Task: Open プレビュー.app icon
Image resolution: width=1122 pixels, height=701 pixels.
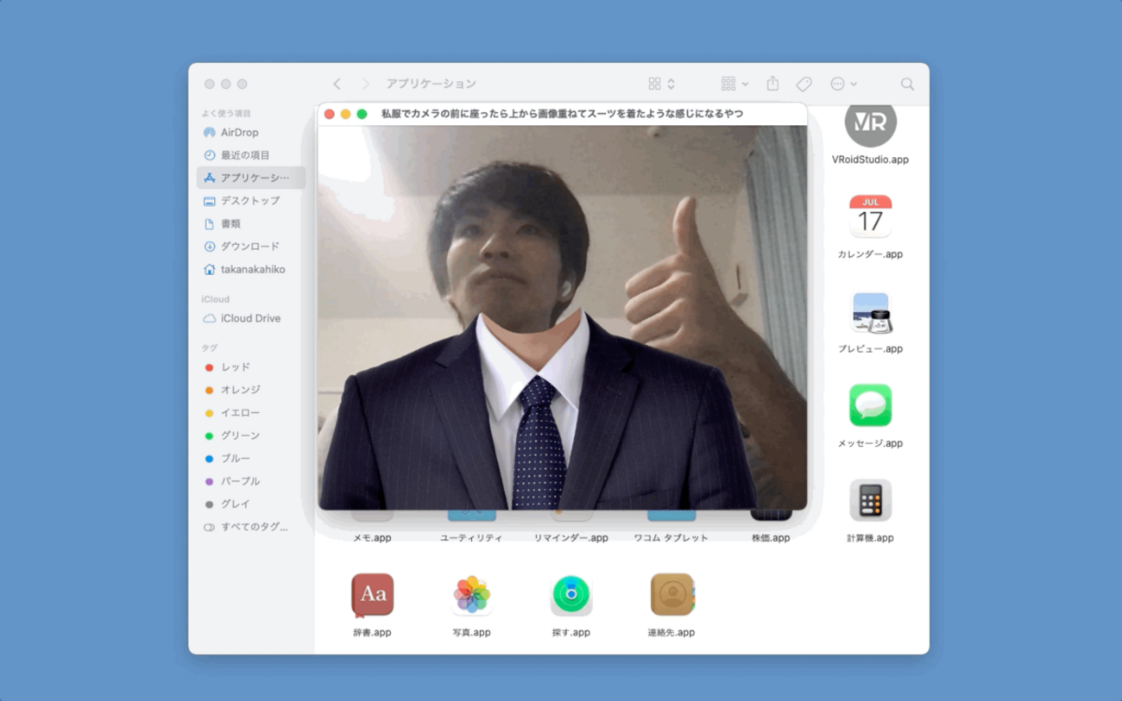Action: (x=870, y=311)
